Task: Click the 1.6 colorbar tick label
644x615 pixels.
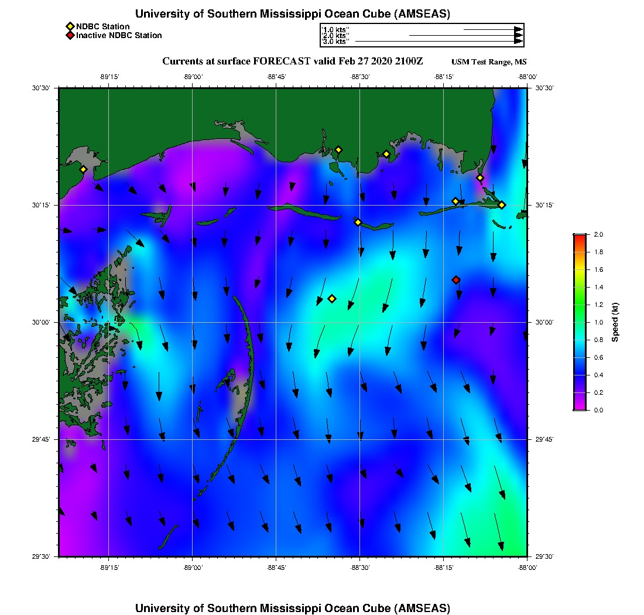Action: coord(598,269)
